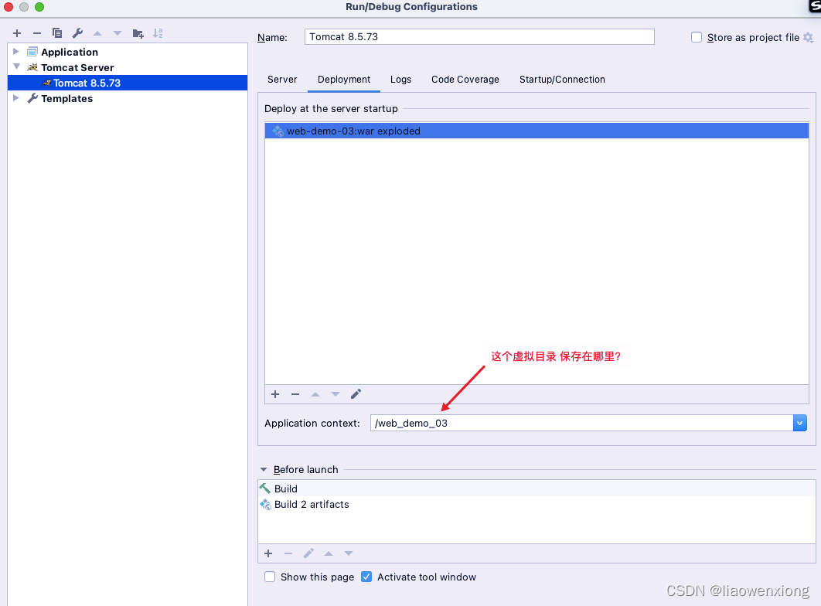Remove the selected deployment artifact
Image resolution: width=821 pixels, height=606 pixels.
[x=295, y=394]
